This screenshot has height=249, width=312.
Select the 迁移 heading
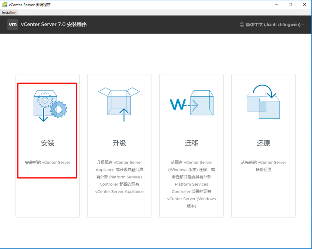[x=192, y=143]
